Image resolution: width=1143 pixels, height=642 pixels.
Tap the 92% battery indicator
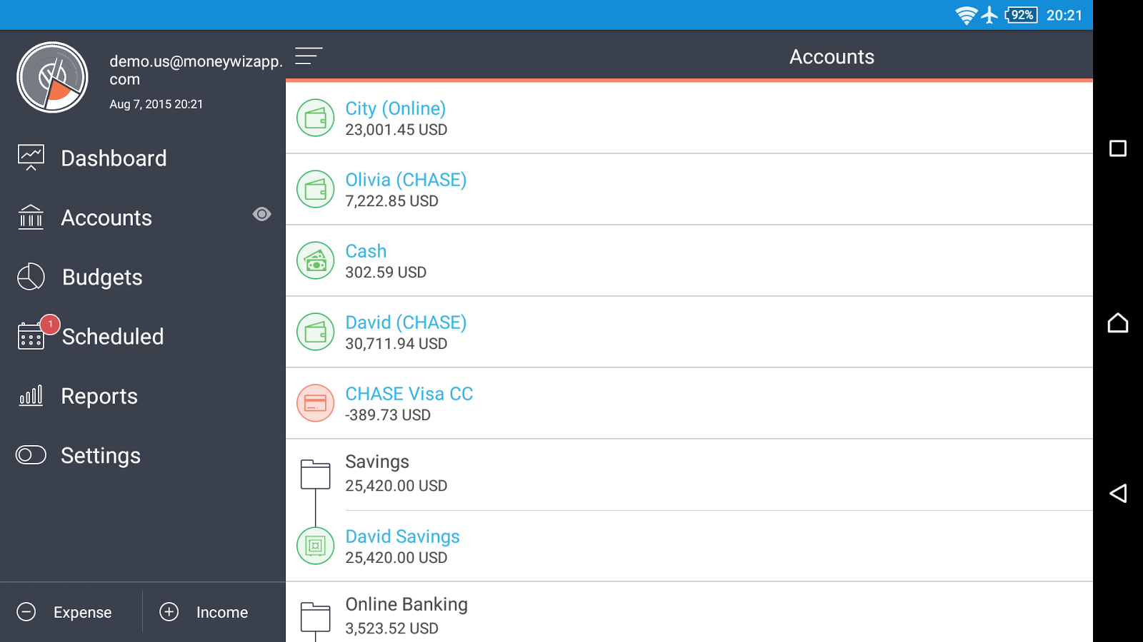pos(1021,14)
